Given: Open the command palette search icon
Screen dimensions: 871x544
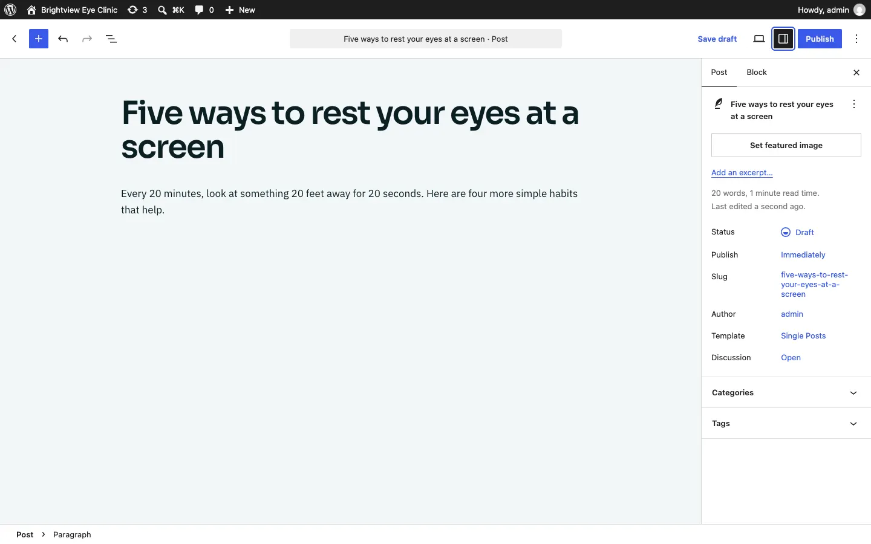Looking at the screenshot, I should point(162,10).
